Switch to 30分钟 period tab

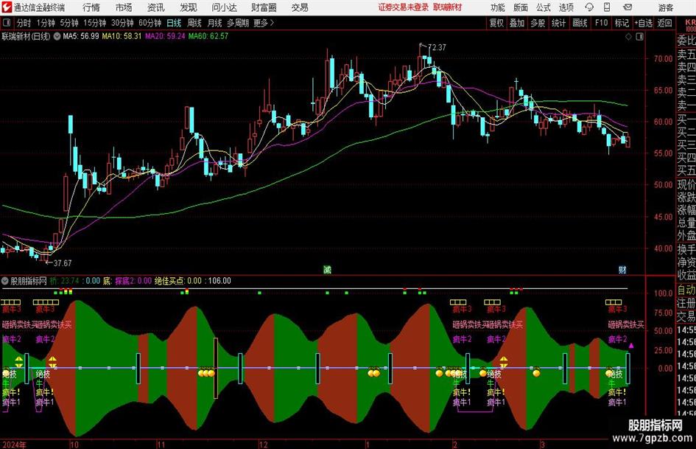[x=122, y=23]
